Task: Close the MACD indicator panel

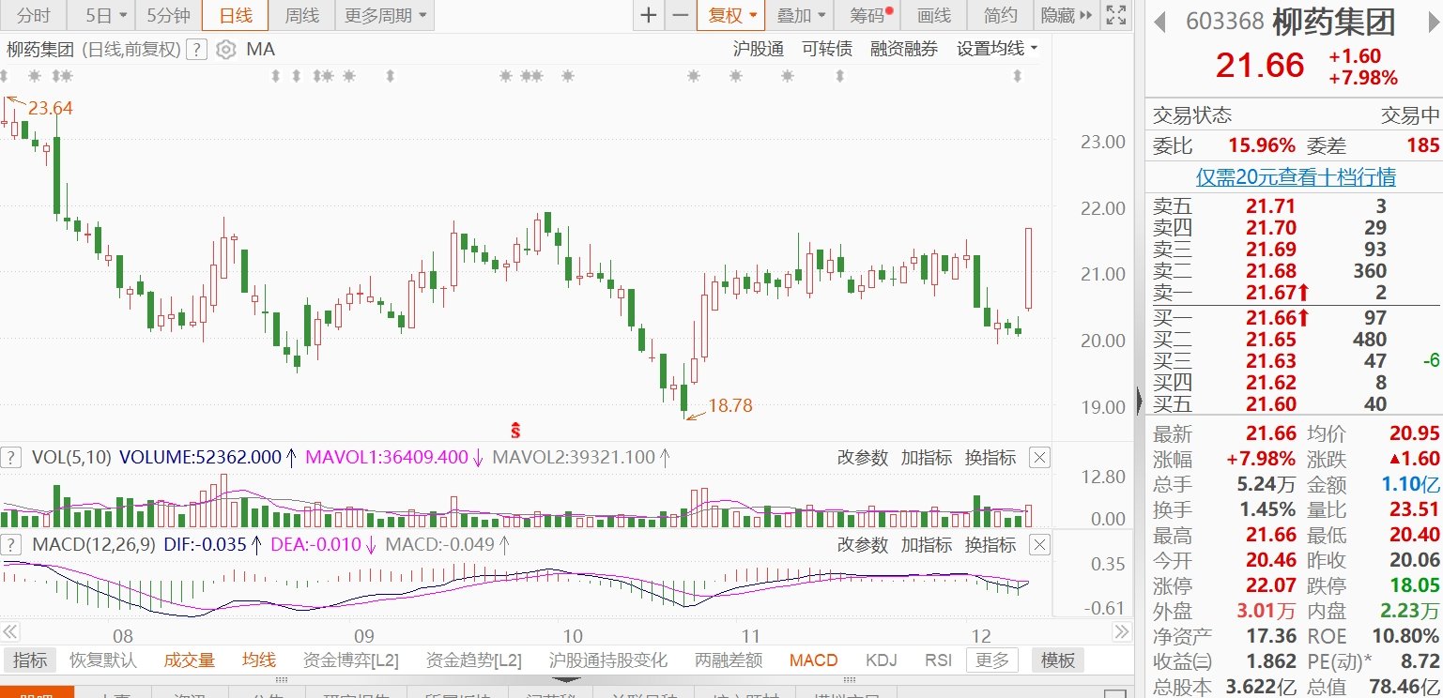Action: [x=1038, y=545]
